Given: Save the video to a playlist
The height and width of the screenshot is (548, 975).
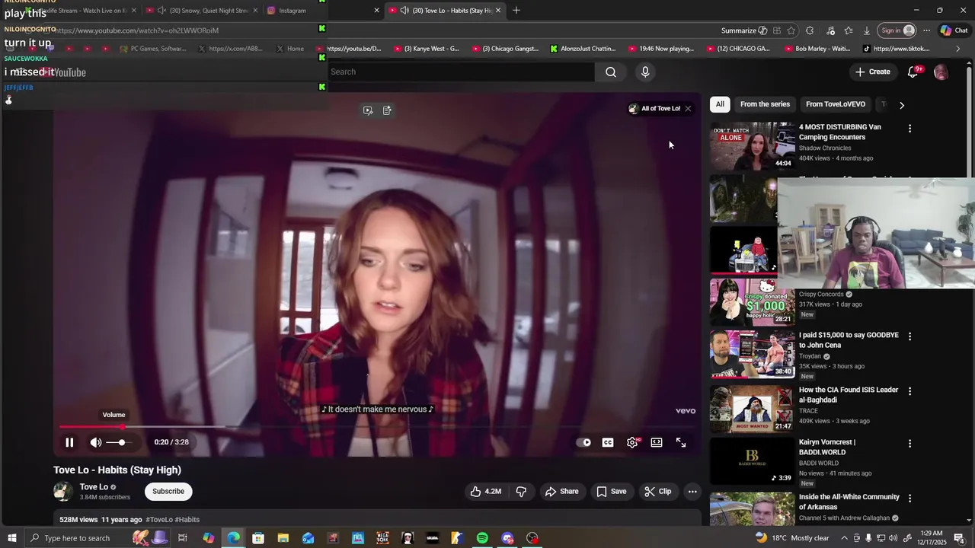Looking at the screenshot, I should pos(612,492).
